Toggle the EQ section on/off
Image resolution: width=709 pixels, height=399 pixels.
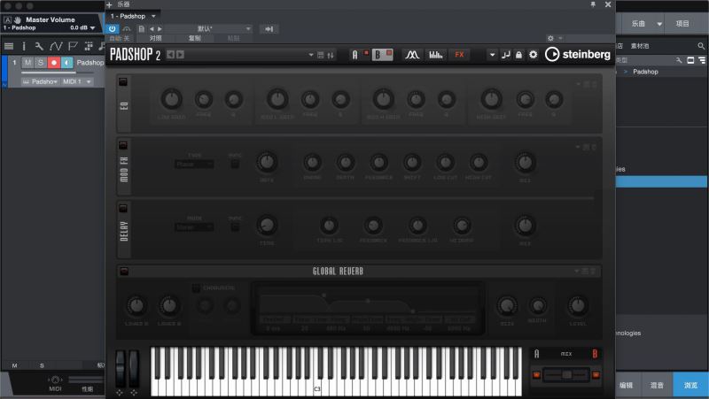pos(123,81)
